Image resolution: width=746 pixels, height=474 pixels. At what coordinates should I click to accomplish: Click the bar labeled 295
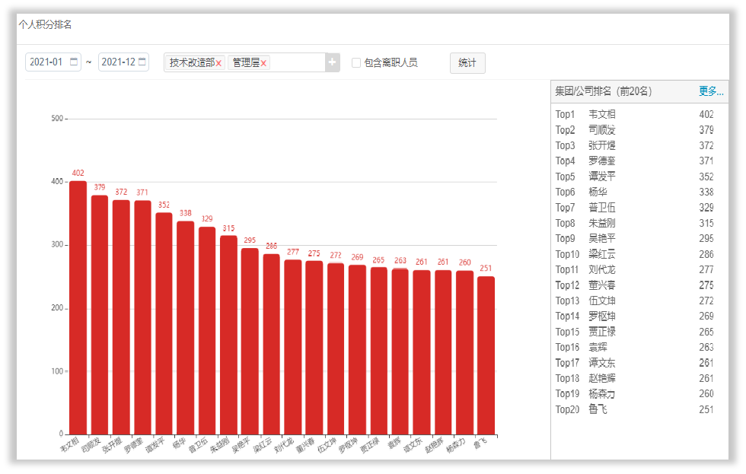click(250, 342)
